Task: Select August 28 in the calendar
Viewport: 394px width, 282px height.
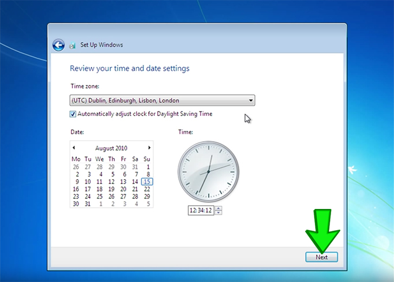Action: [135, 196]
